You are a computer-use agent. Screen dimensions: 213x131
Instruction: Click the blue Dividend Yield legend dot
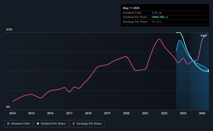click(x=8, y=124)
